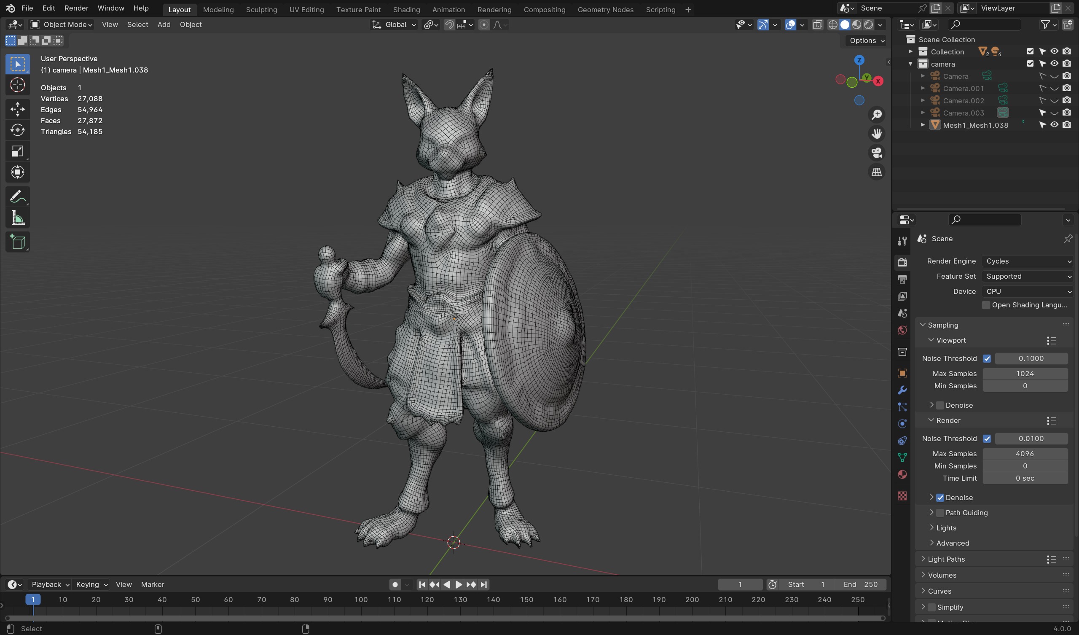
Task: Adjust the viewport Max Samples field
Action: [1025, 374]
